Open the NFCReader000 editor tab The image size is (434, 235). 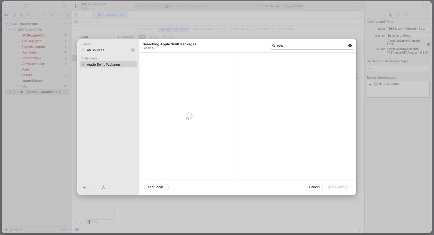click(110, 15)
